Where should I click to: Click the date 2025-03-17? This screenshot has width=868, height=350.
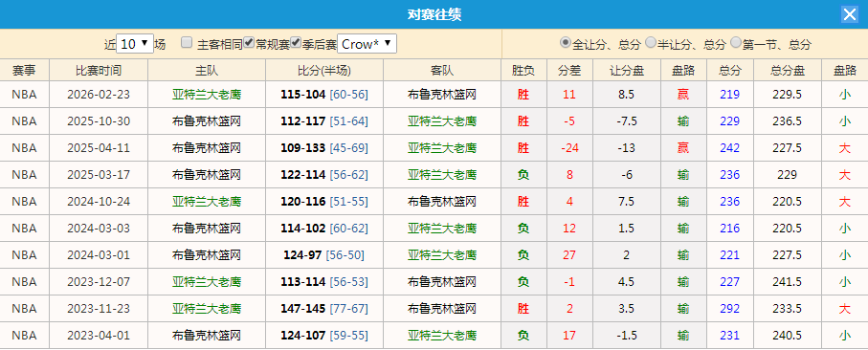point(99,175)
